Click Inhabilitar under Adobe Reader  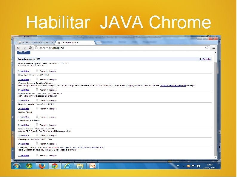pyautogui.click(x=24, y=136)
